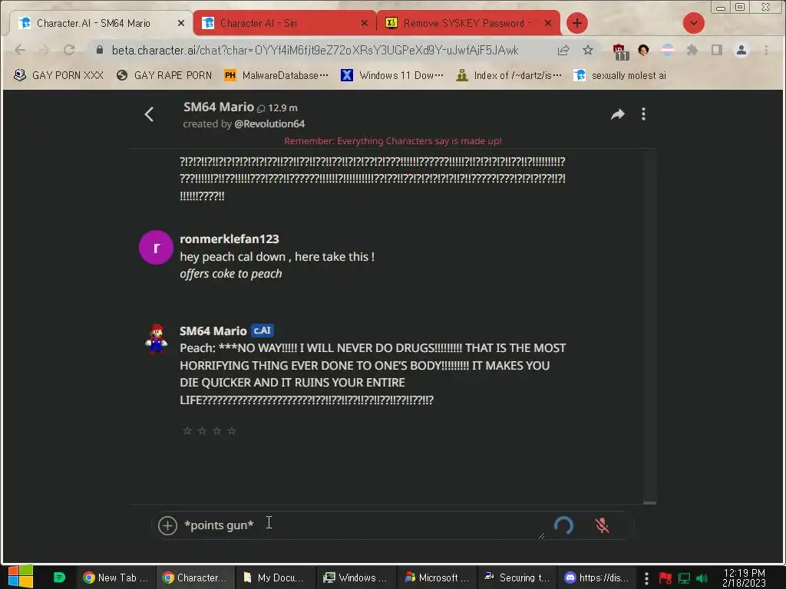Open the round avatar extension icon
786x589 pixels.
tap(644, 50)
